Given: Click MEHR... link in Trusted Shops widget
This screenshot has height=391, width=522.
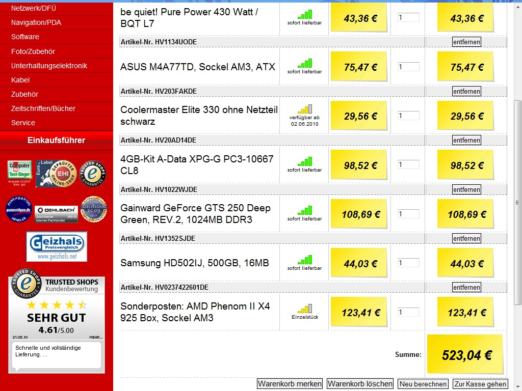Looking at the screenshot, I should (x=96, y=337).
